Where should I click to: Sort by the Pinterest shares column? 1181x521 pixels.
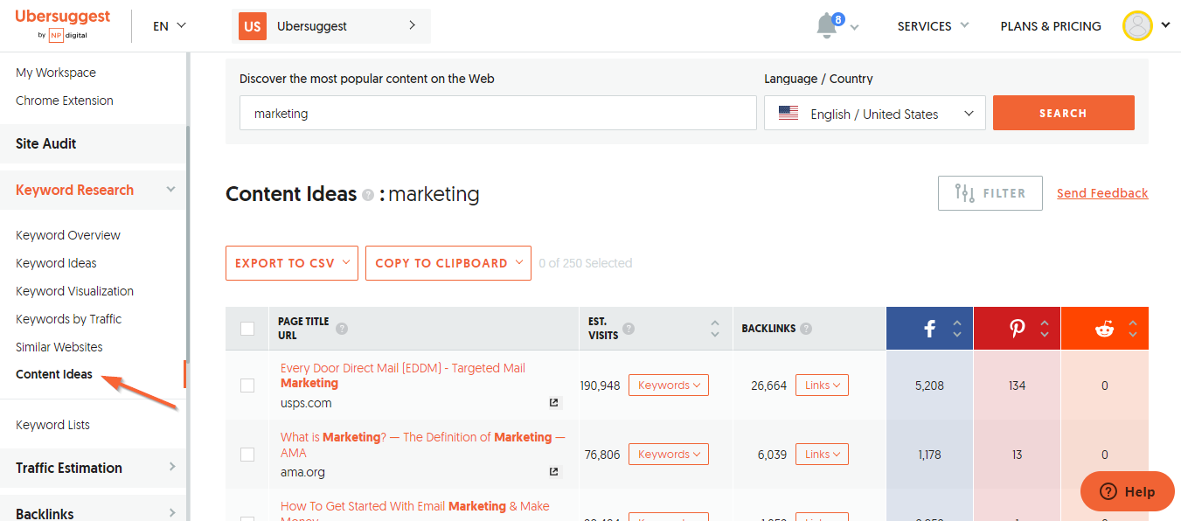(x=1045, y=329)
